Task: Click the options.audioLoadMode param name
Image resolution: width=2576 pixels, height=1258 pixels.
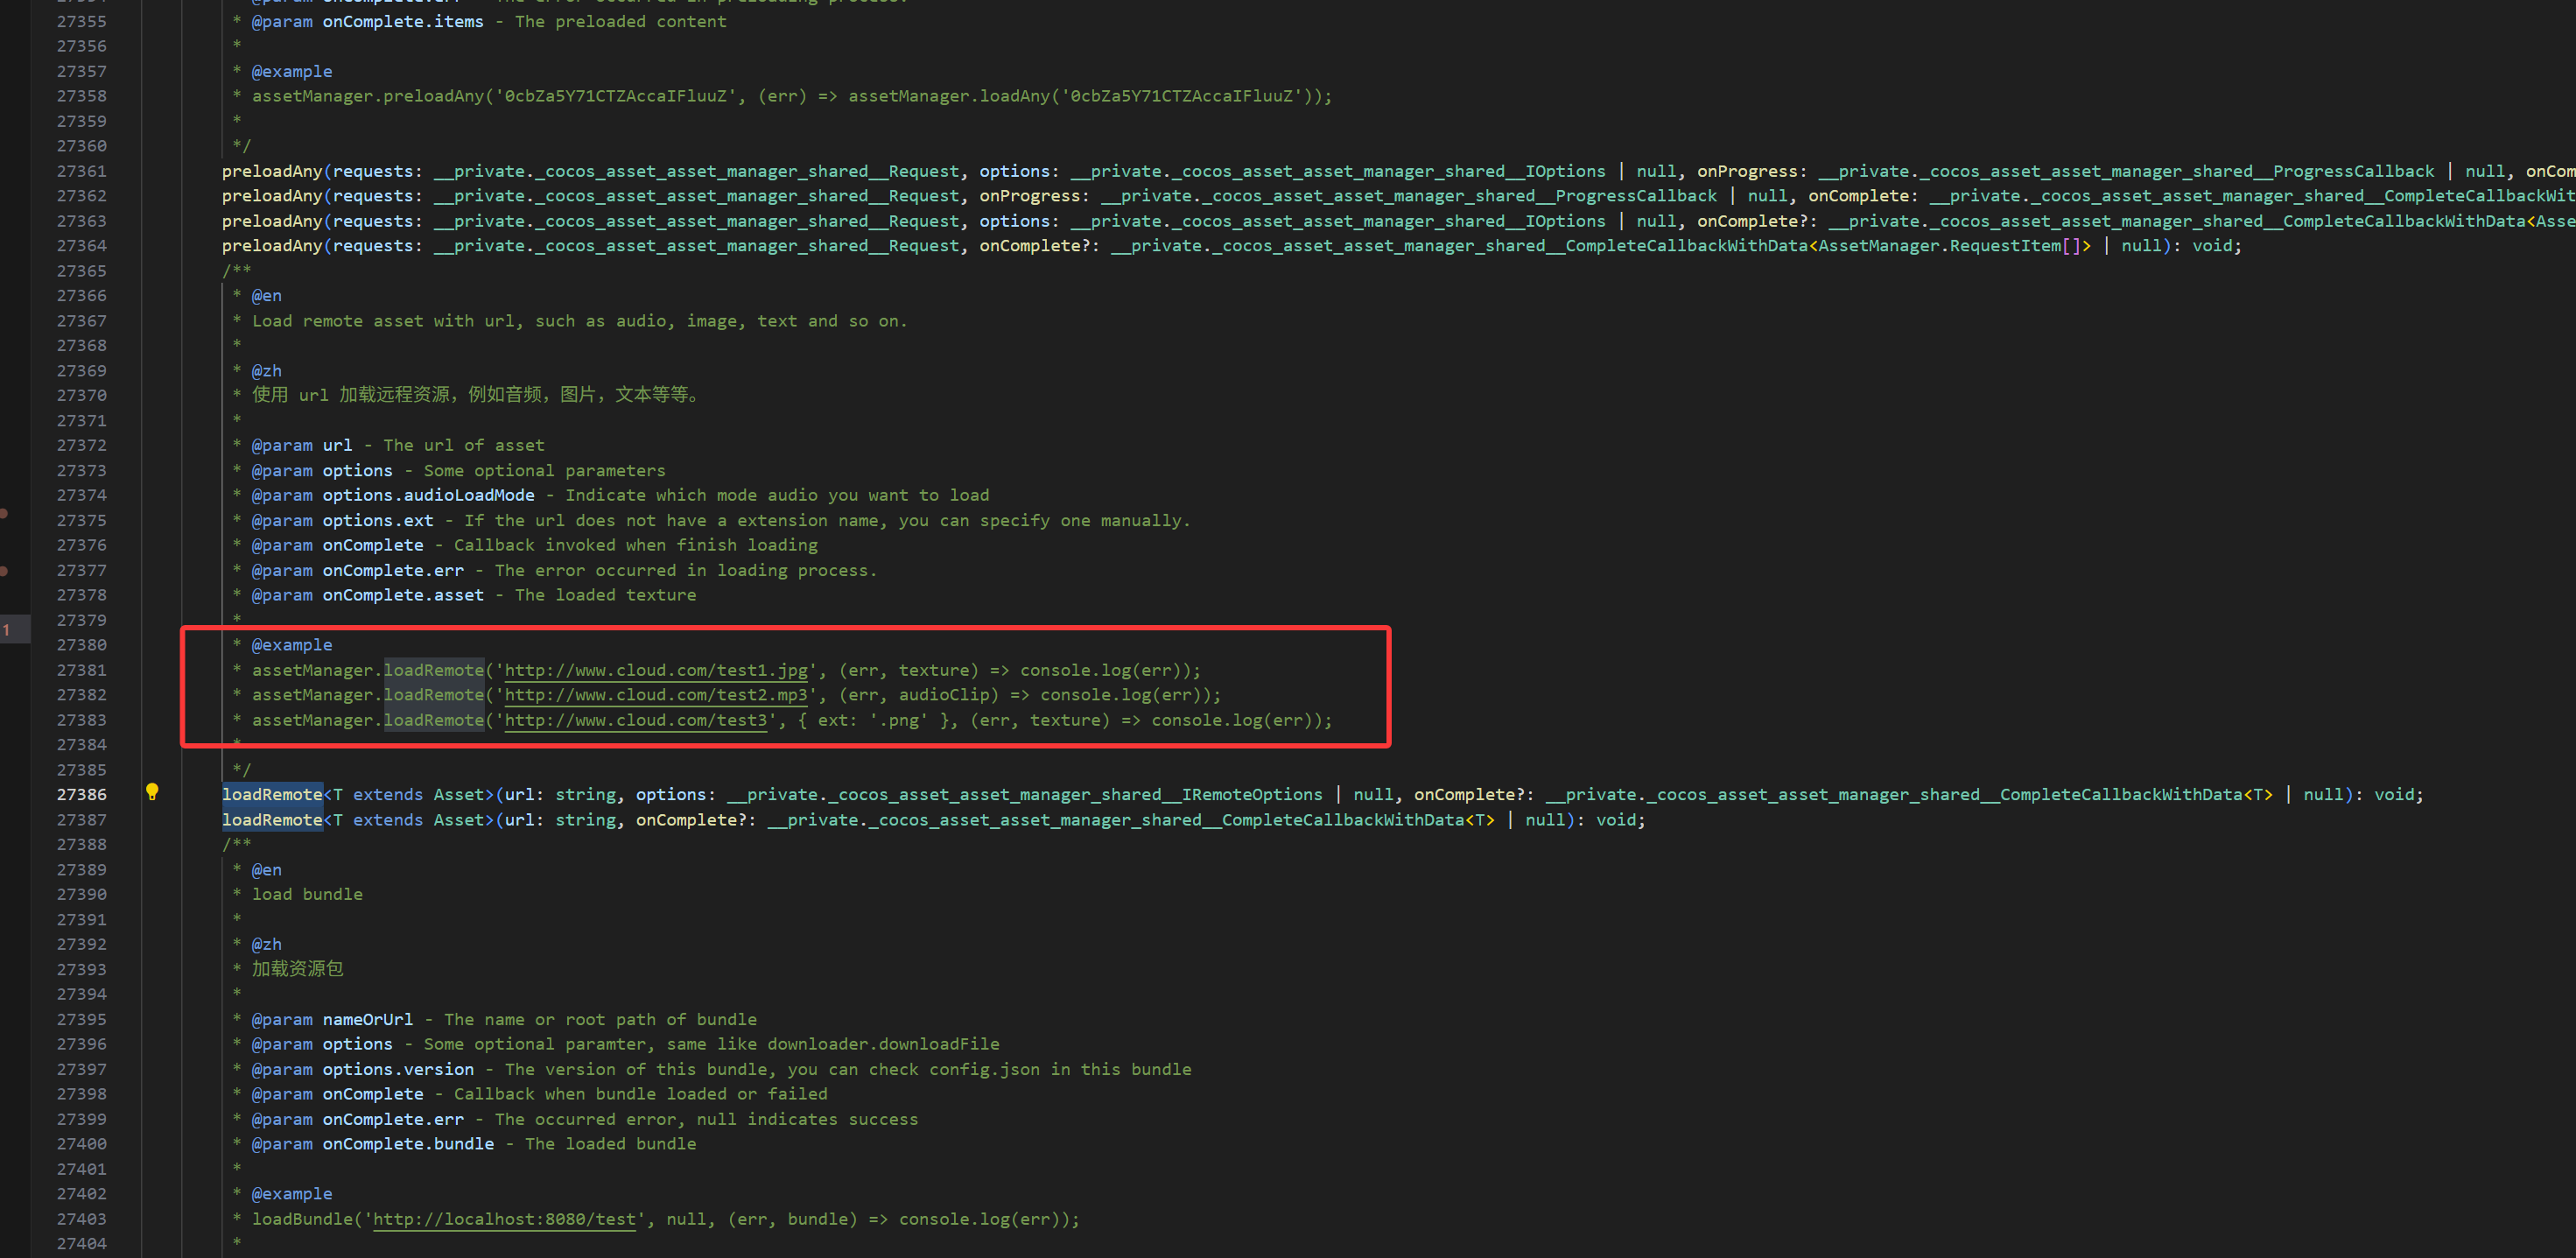Action: click(x=428, y=495)
